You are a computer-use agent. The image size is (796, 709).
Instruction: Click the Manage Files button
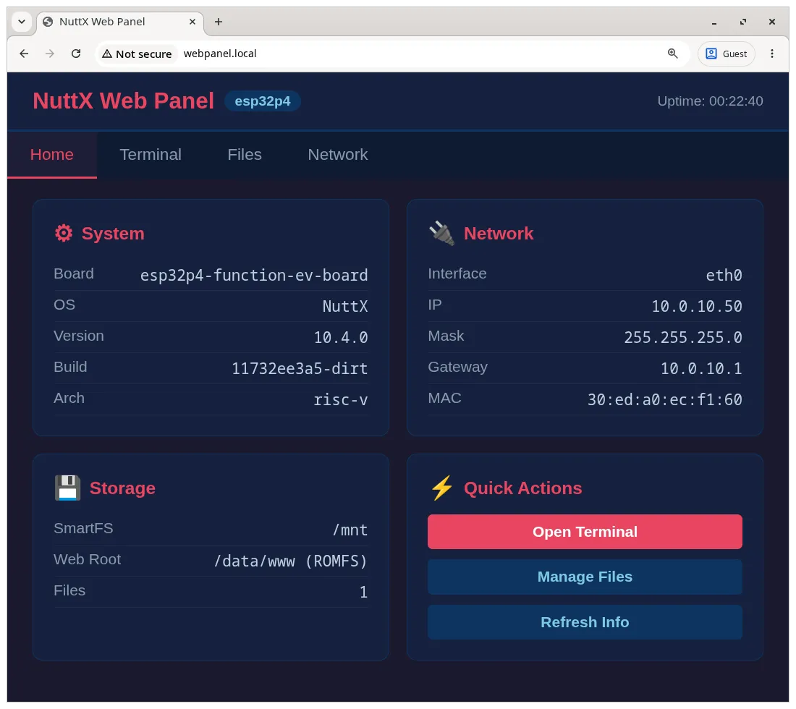[x=585, y=577]
